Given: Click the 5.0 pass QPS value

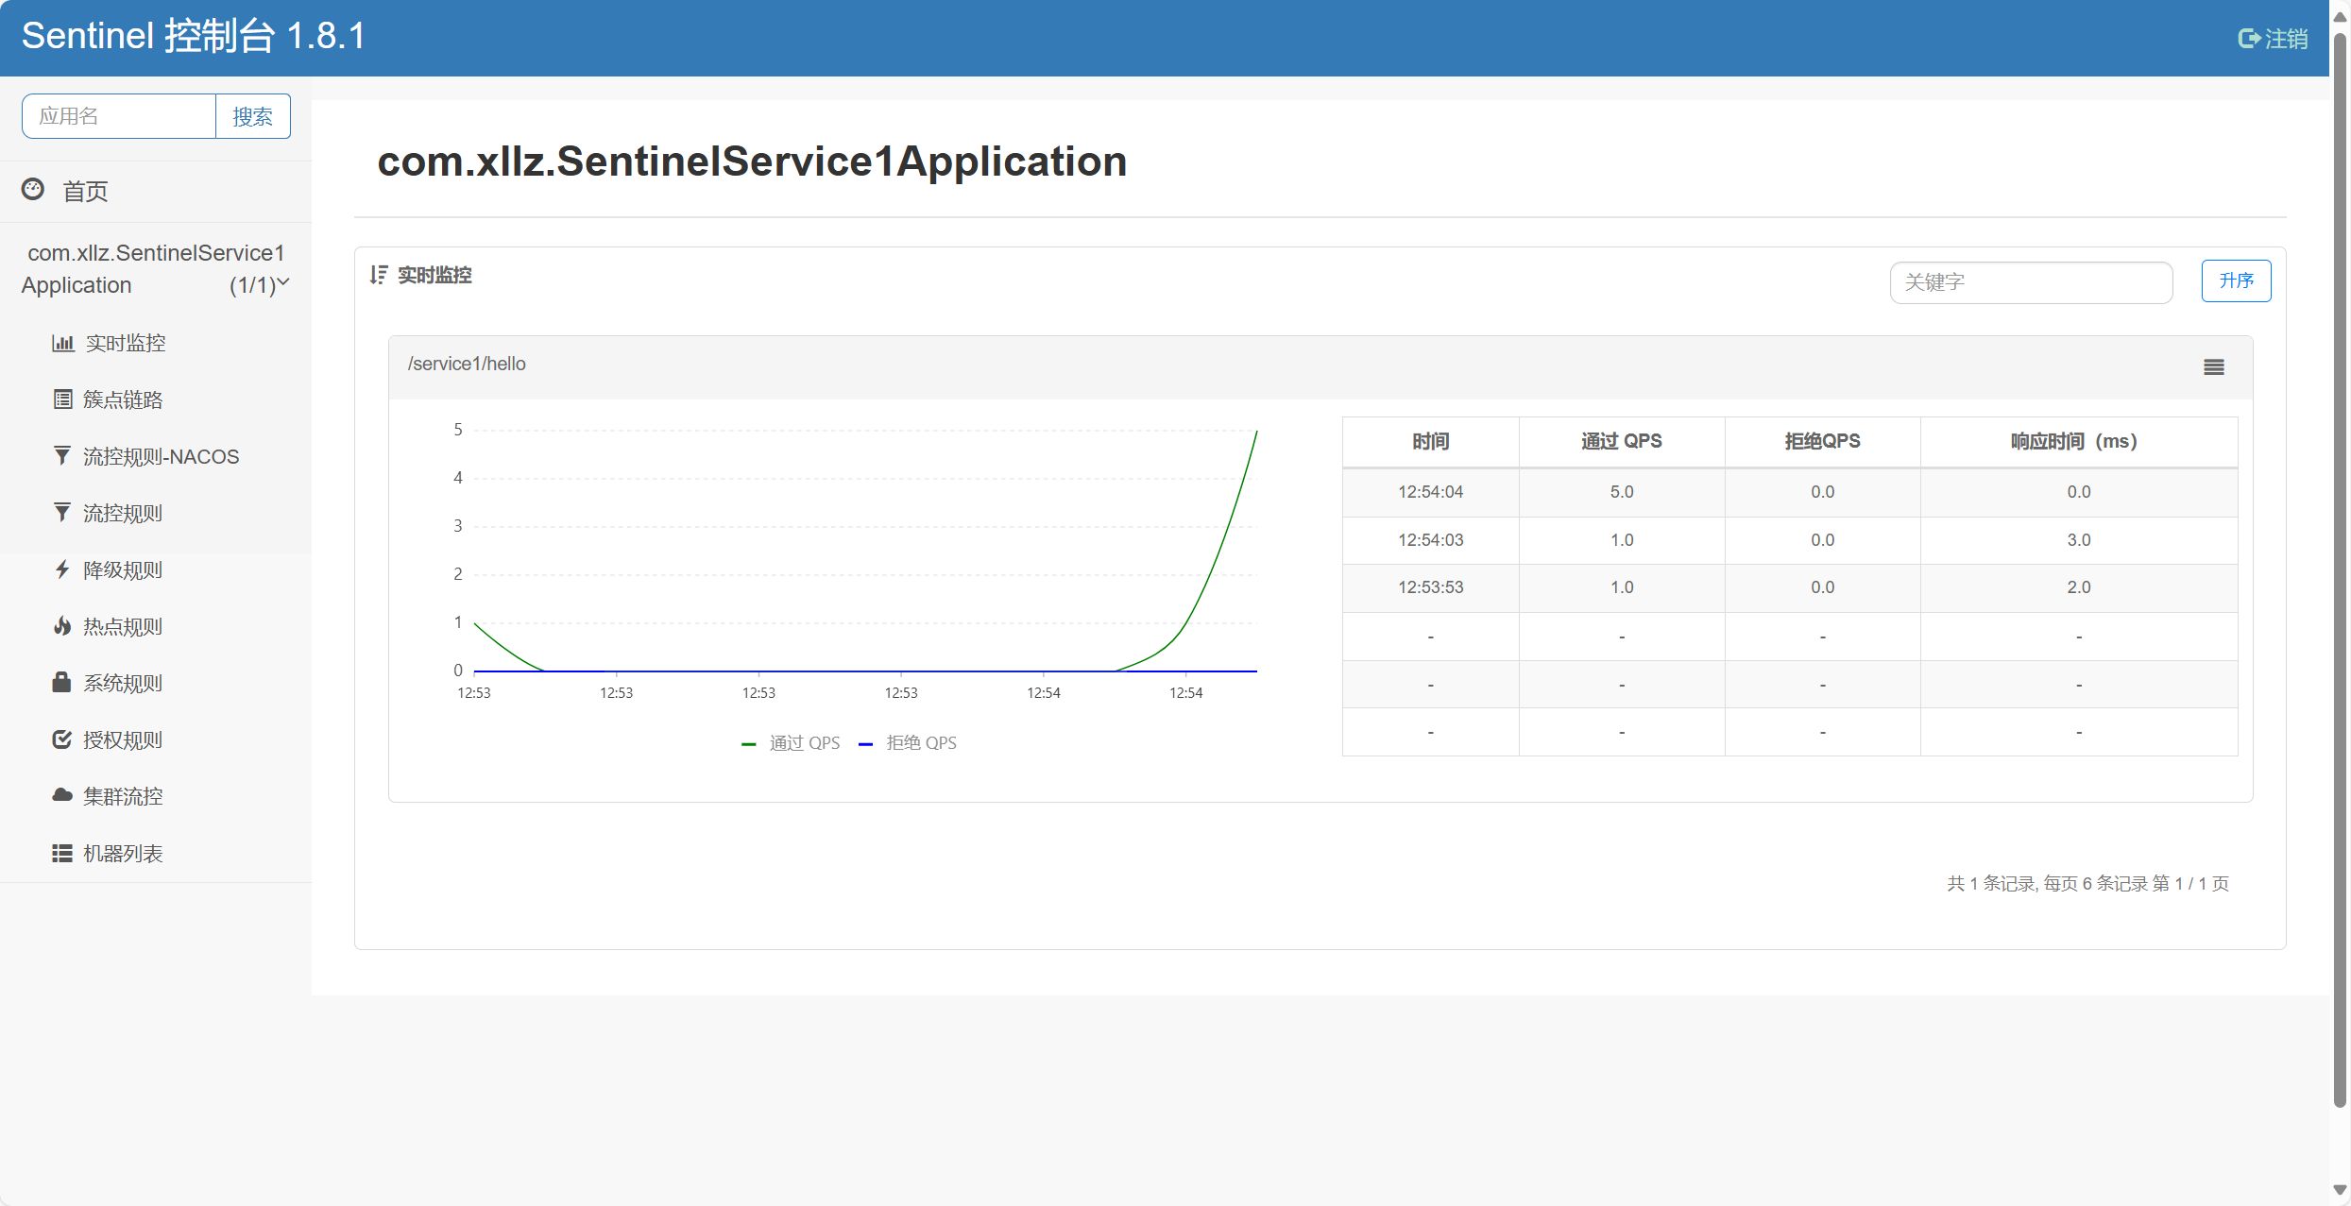Looking at the screenshot, I should pyautogui.click(x=1622, y=492).
